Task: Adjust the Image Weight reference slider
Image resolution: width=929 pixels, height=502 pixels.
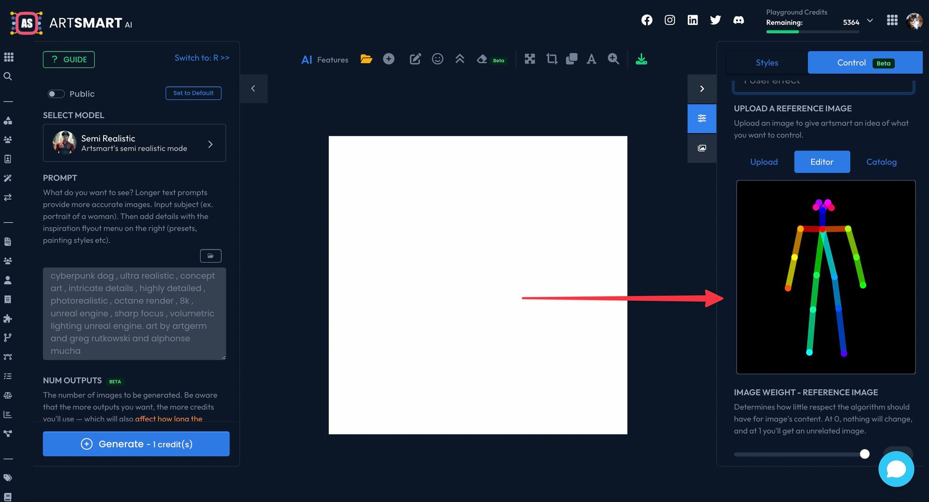Action: (801, 454)
